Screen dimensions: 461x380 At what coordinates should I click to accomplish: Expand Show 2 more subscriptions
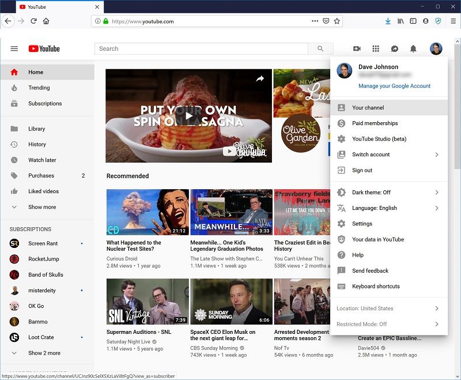pyautogui.click(x=47, y=353)
